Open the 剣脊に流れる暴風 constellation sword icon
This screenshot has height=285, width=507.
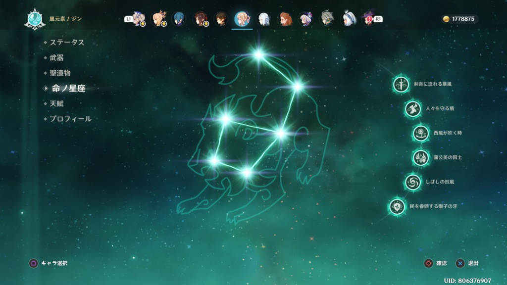pos(401,84)
